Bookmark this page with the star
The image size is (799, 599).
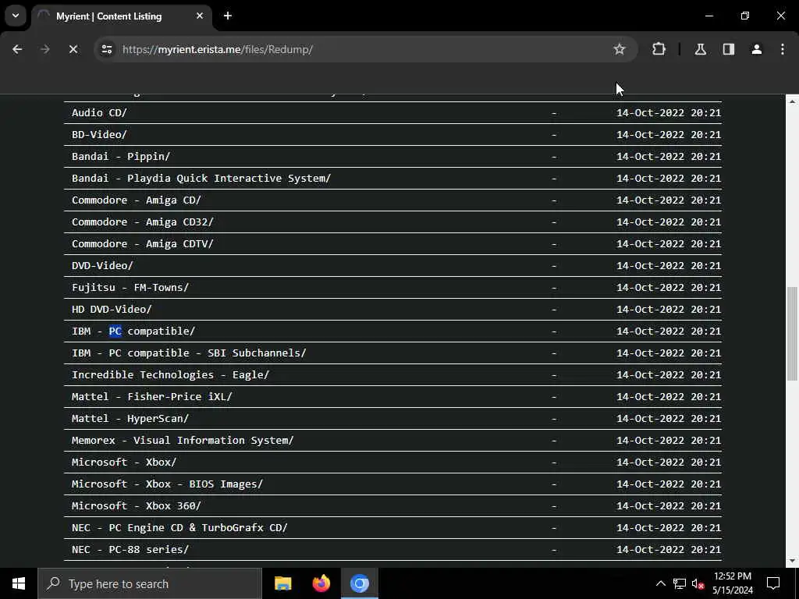(x=619, y=49)
